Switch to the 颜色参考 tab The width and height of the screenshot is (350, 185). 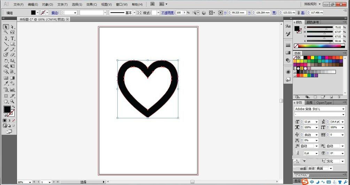[313, 22]
